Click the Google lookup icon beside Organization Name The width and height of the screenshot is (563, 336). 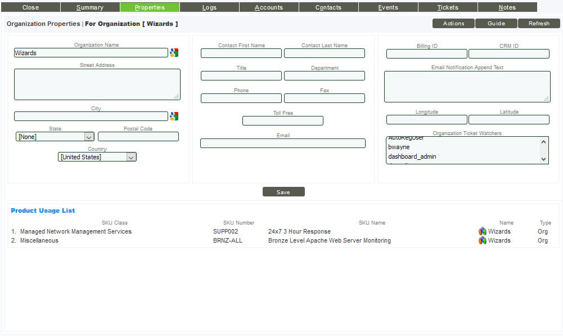pyautogui.click(x=174, y=52)
